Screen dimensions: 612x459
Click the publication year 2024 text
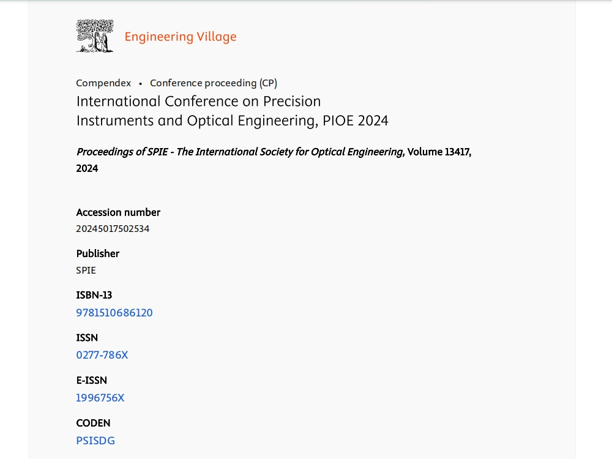[87, 169]
